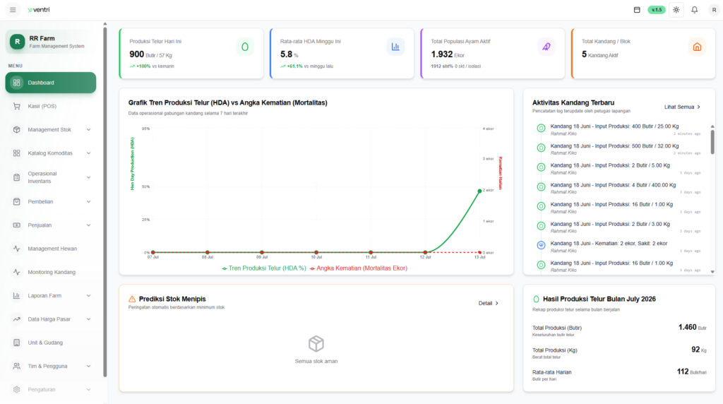The image size is (723, 404).
Task: Go to Monitoring Kandang page
Action: pos(51,272)
